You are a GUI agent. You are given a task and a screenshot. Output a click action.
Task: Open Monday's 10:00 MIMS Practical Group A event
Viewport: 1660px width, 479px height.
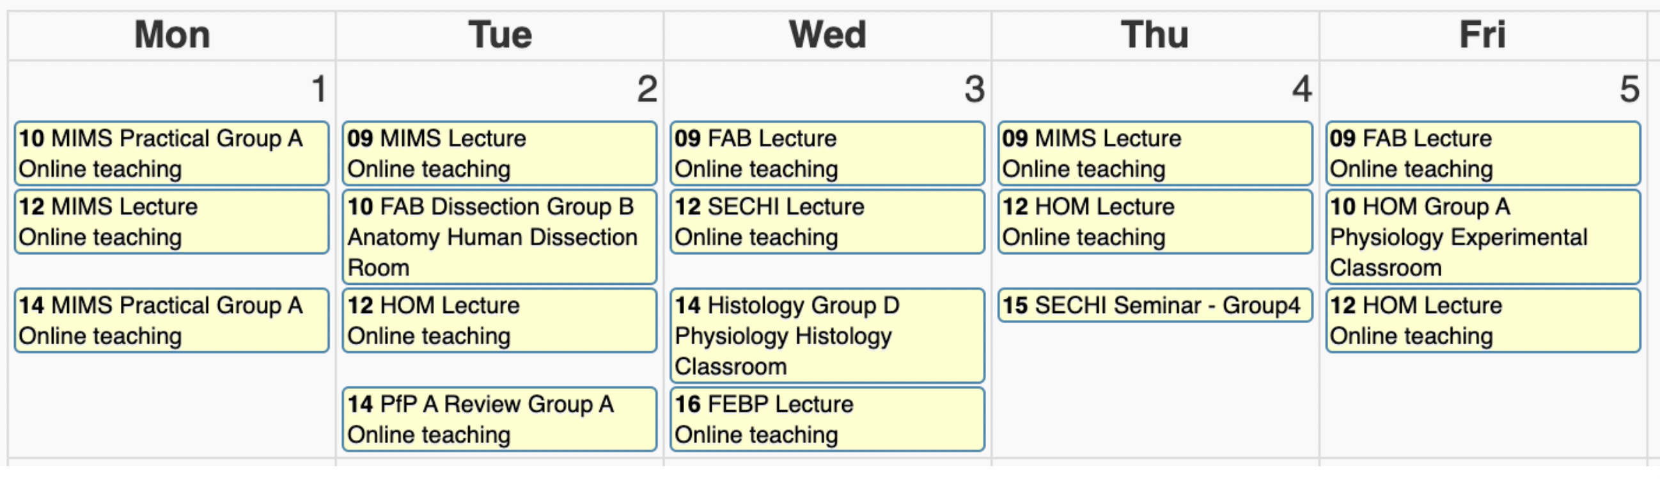pos(171,153)
